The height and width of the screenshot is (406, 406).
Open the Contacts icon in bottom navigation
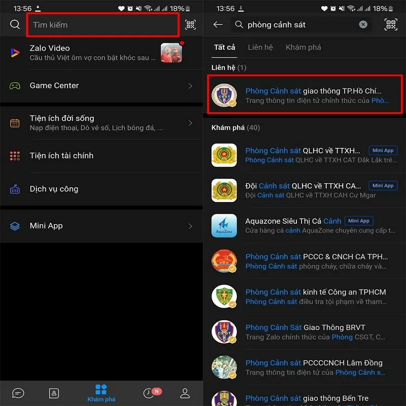click(53, 393)
